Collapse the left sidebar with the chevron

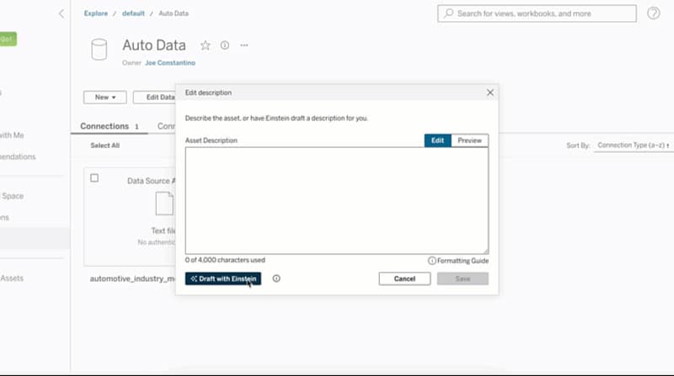(61, 14)
